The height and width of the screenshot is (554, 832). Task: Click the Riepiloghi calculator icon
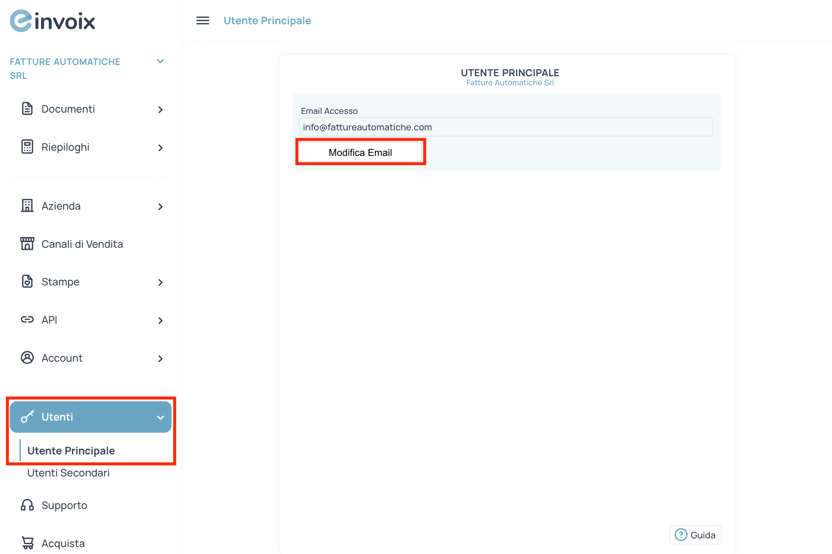pos(27,147)
